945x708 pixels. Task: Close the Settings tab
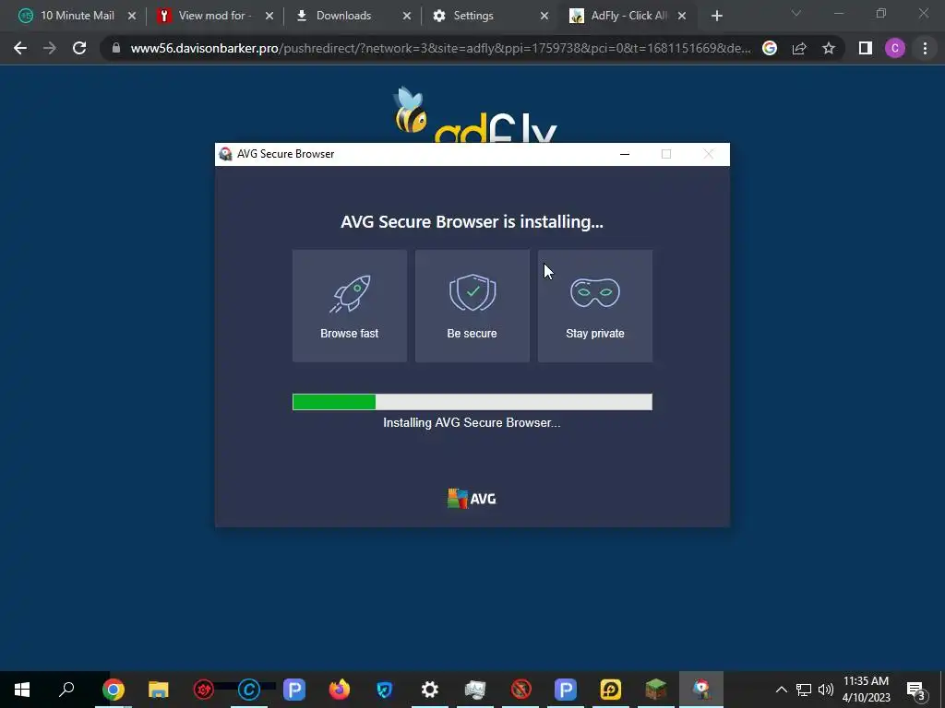pos(544,17)
